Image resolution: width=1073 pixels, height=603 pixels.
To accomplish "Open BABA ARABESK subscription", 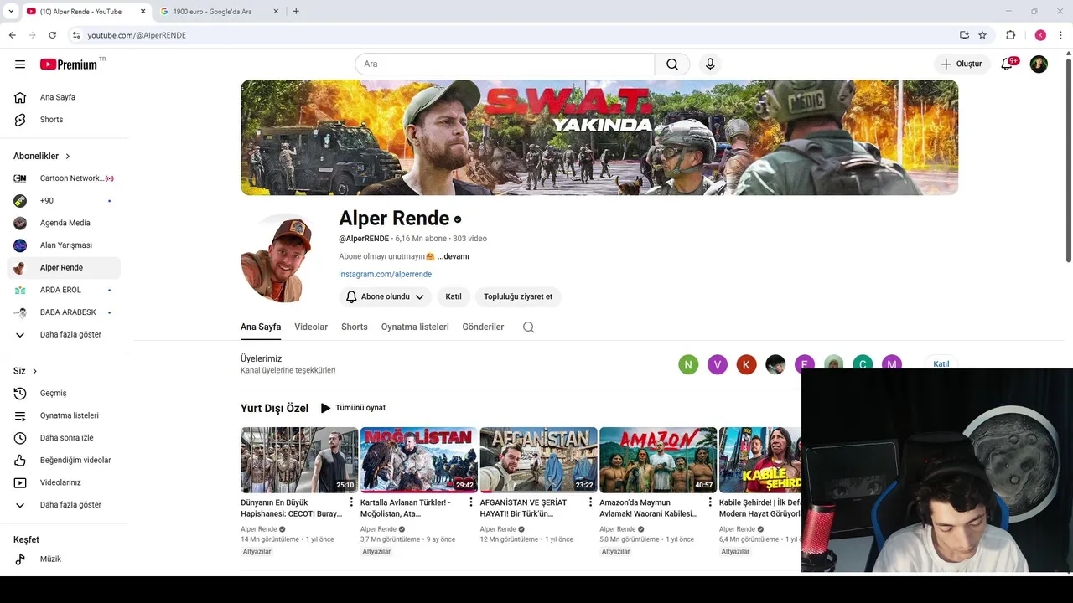I will pos(64,312).
